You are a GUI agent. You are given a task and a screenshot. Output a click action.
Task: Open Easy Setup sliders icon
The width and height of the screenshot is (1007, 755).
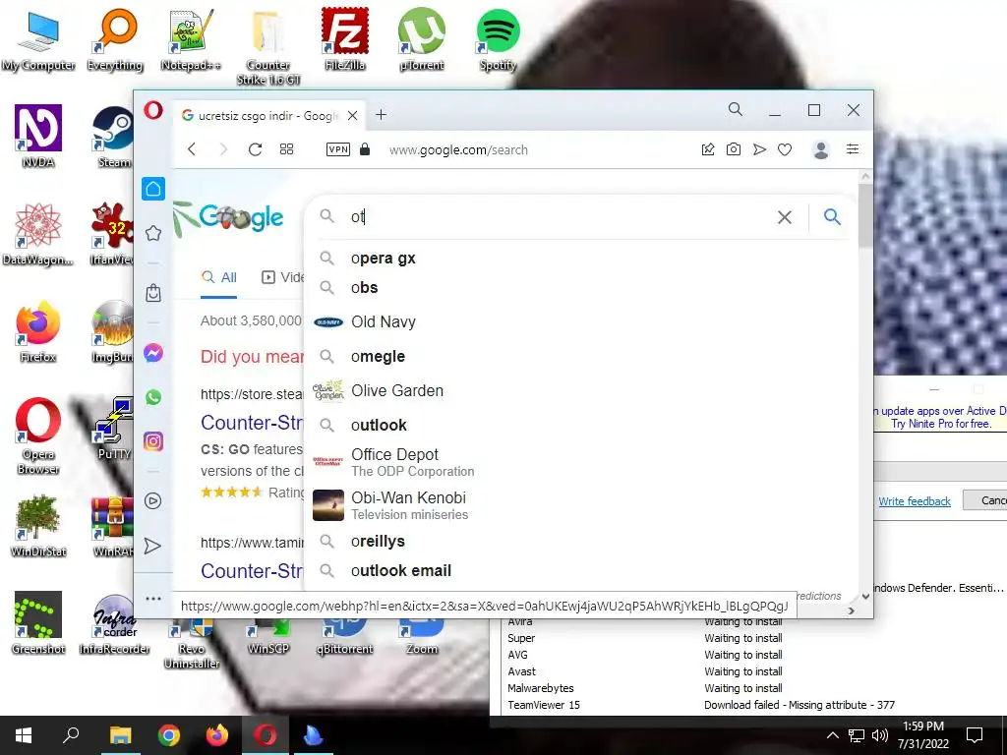pos(853,149)
